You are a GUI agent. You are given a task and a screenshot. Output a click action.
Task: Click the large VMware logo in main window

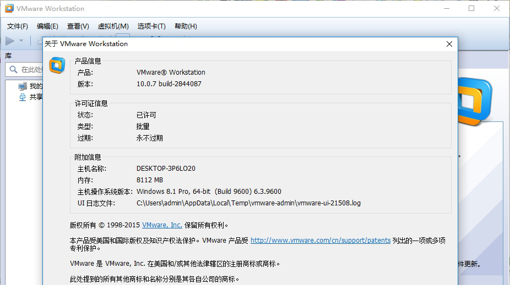475,101
